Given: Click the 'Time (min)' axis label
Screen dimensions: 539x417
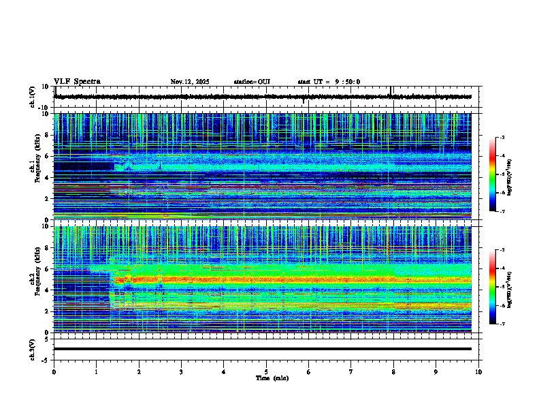Looking at the screenshot, I should point(272,378).
